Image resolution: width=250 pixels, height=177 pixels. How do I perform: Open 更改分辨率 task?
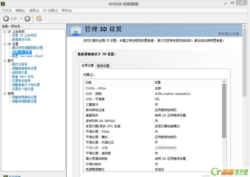tap(20, 64)
